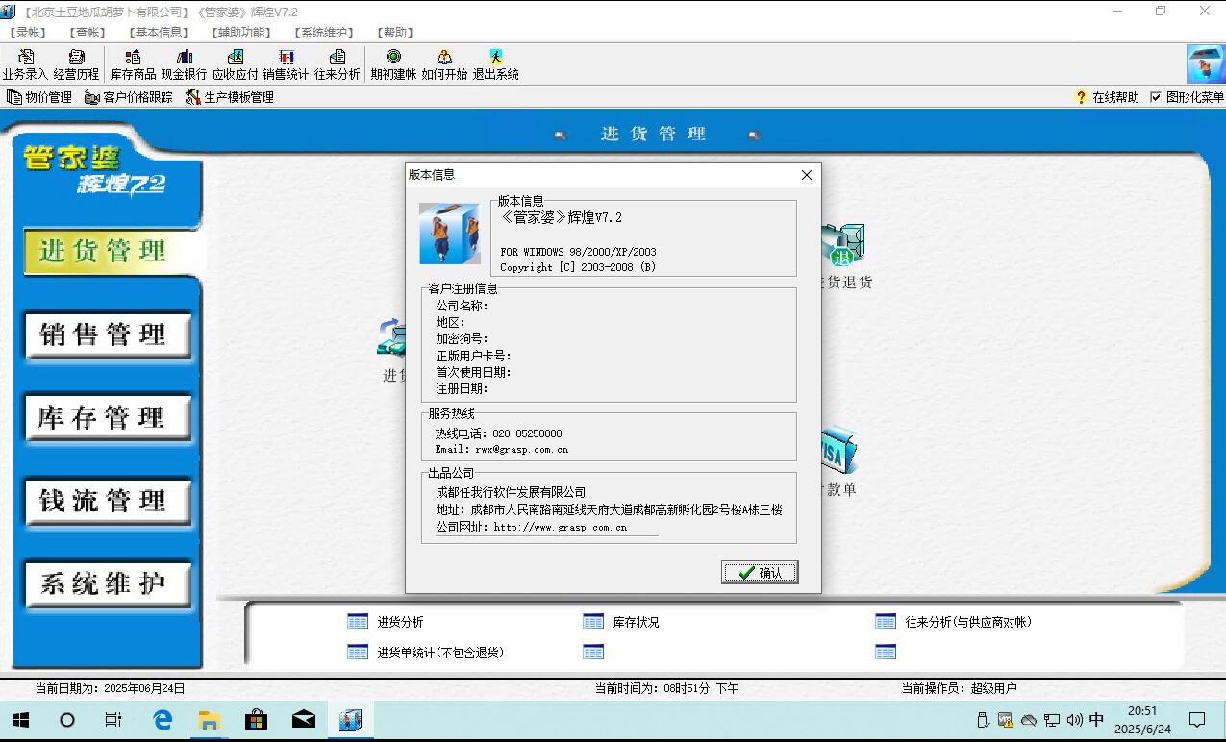Click the 往来分析 toolbar icon
The width and height of the screenshot is (1226, 742).
(x=337, y=64)
